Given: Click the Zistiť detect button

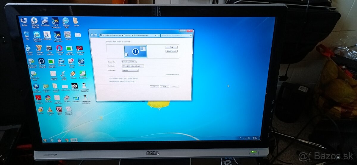Looking at the screenshot, I should point(171,47).
